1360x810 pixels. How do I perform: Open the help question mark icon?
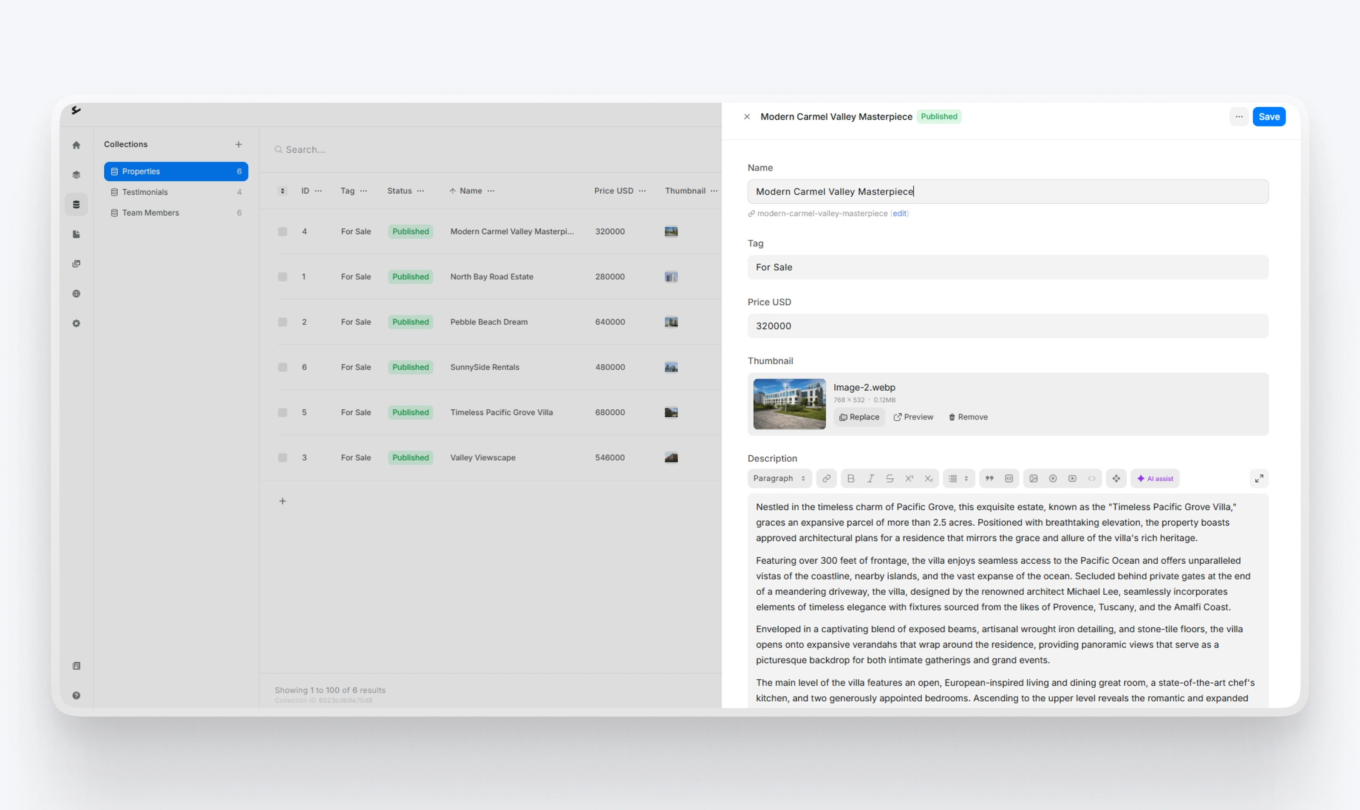(76, 695)
